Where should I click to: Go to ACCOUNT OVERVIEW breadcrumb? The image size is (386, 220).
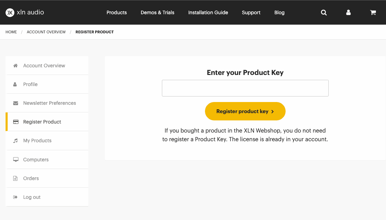pyautogui.click(x=46, y=32)
